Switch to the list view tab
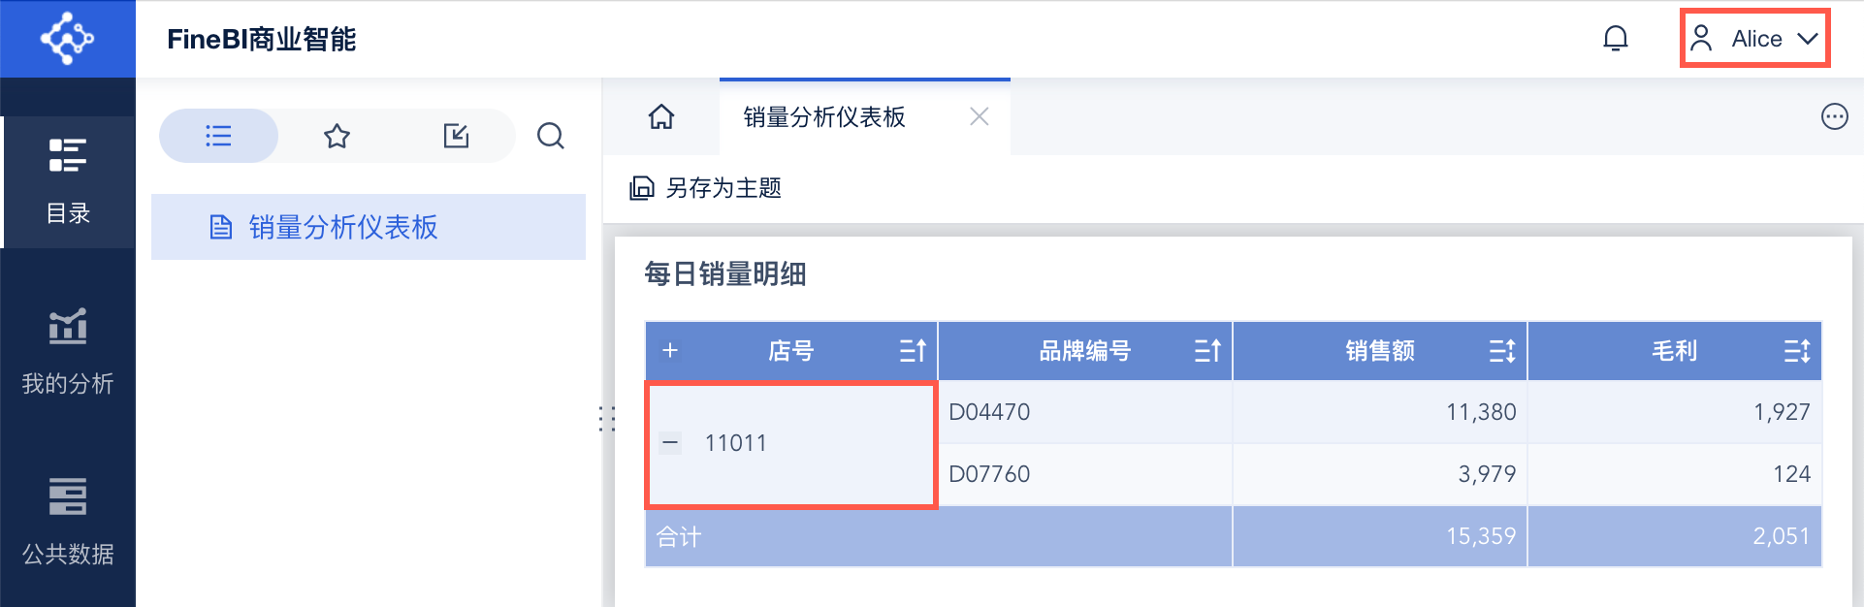 point(218,136)
